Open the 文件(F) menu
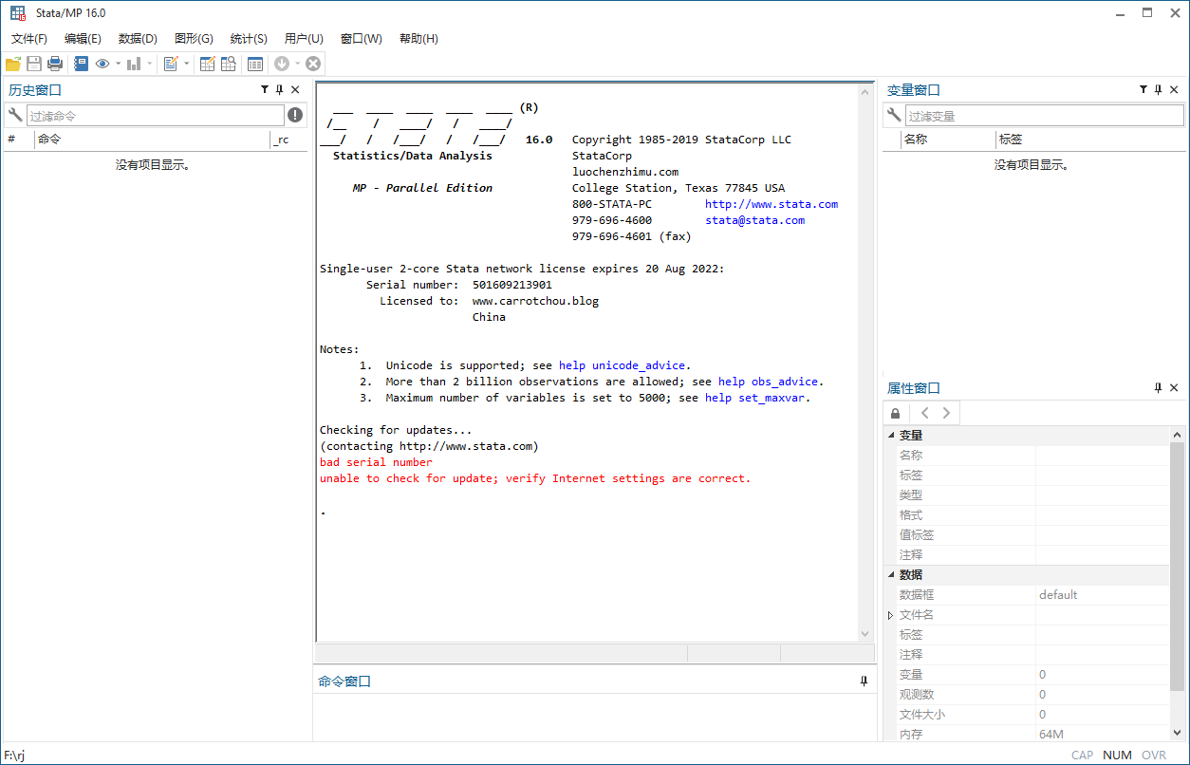Viewport: 1190px width, 765px height. click(29, 39)
